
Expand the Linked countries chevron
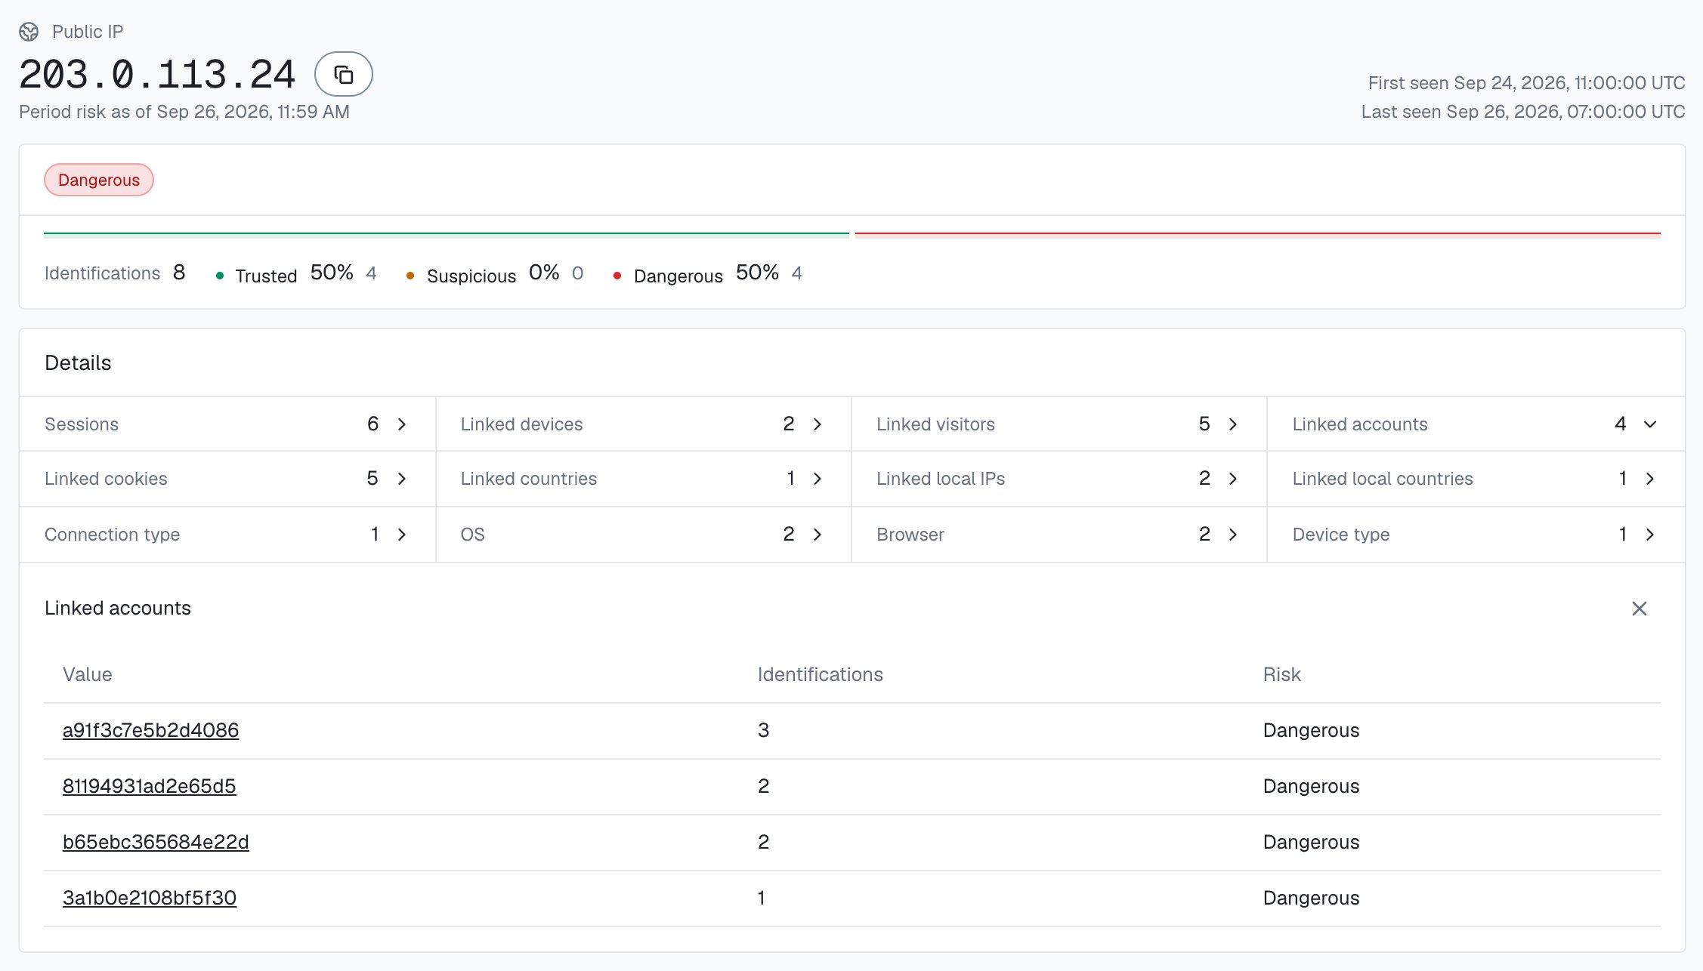[x=818, y=479]
